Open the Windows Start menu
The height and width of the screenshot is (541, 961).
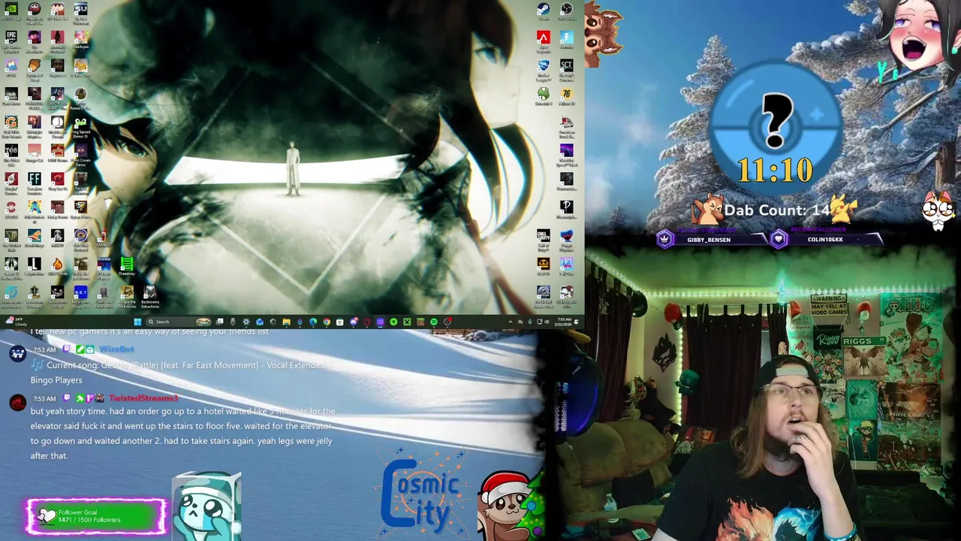[137, 322]
